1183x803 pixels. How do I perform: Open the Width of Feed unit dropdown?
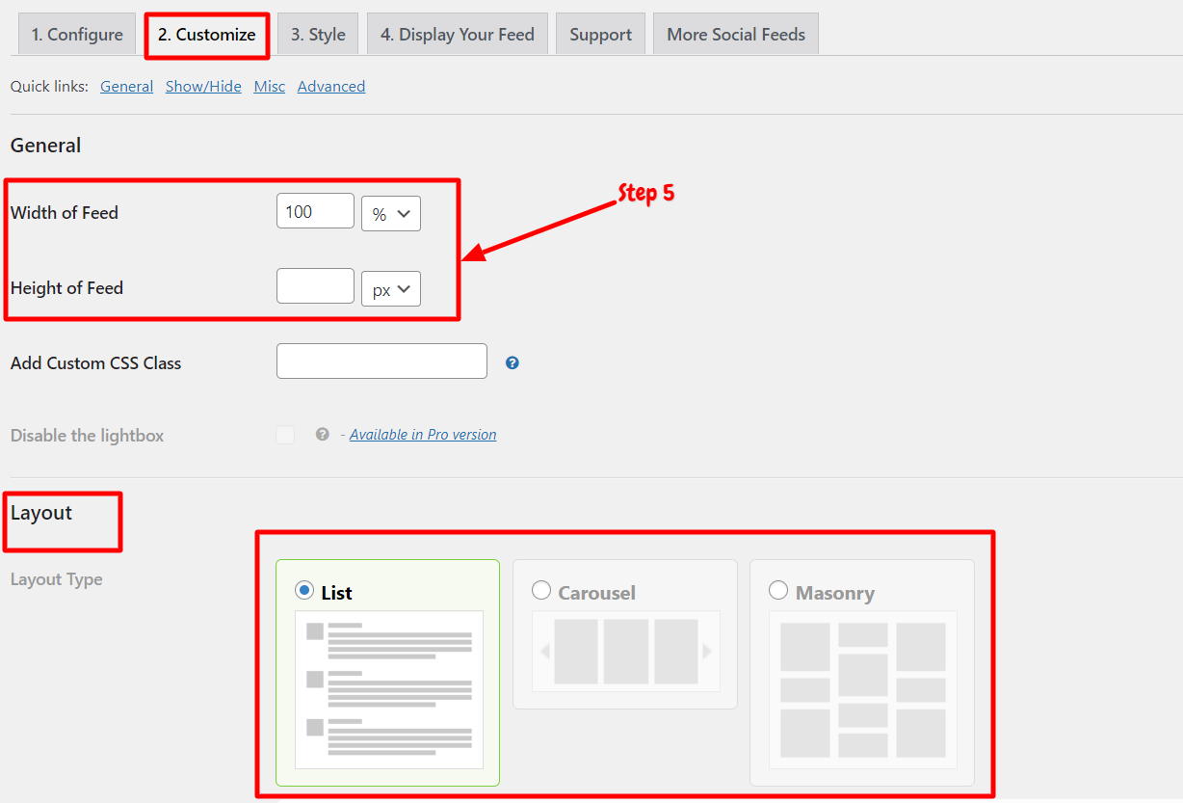point(391,214)
